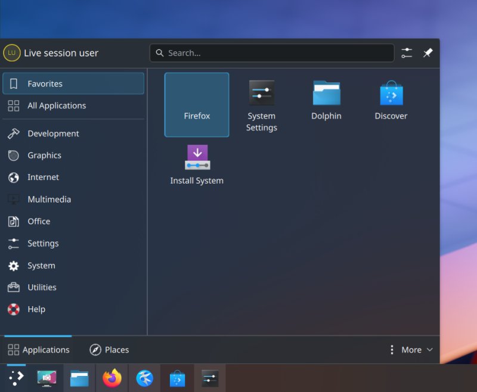This screenshot has height=392, width=477.
Task: Open the Settings category in the sidebar
Action: [43, 243]
